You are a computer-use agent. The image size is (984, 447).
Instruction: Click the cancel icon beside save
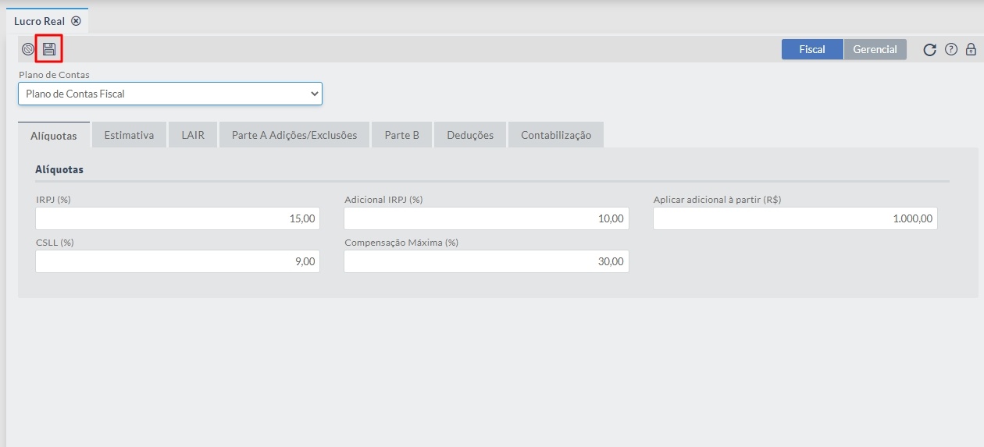[x=28, y=50]
